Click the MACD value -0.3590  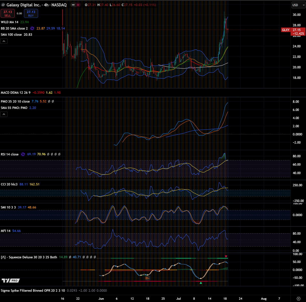click(39, 93)
